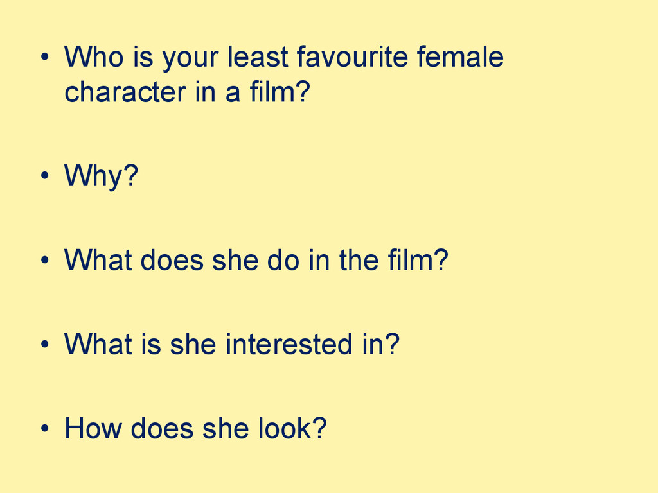Place cursor on the word 'character'

coord(125,92)
